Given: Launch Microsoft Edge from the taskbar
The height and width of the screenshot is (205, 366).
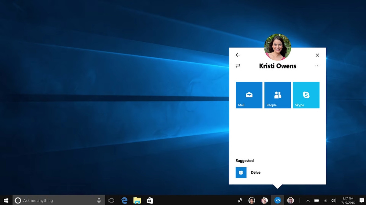Looking at the screenshot, I should [x=124, y=200].
